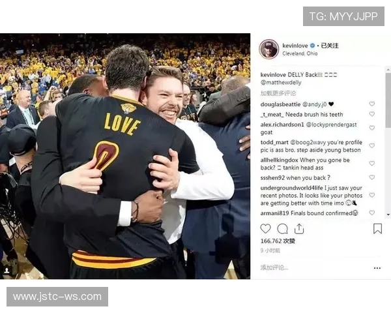
Task: Show tagged people icon on photo
Action: 7,271
